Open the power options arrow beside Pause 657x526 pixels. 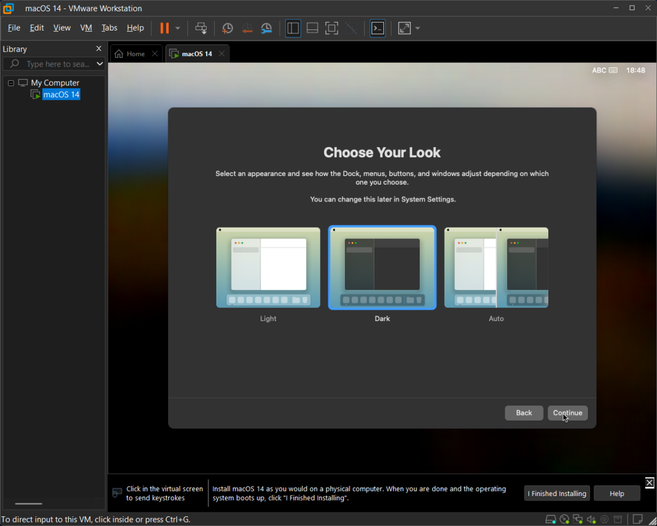point(178,28)
